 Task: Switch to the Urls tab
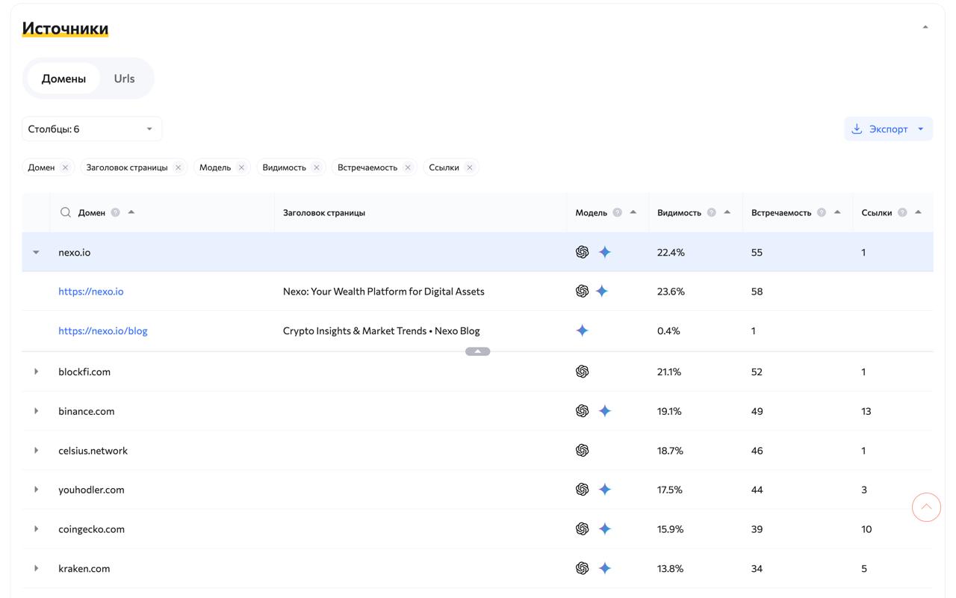(124, 78)
